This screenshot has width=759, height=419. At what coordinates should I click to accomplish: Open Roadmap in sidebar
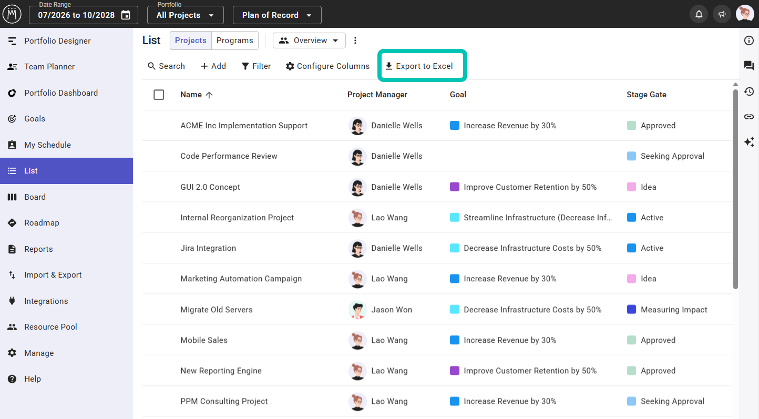pos(66,223)
